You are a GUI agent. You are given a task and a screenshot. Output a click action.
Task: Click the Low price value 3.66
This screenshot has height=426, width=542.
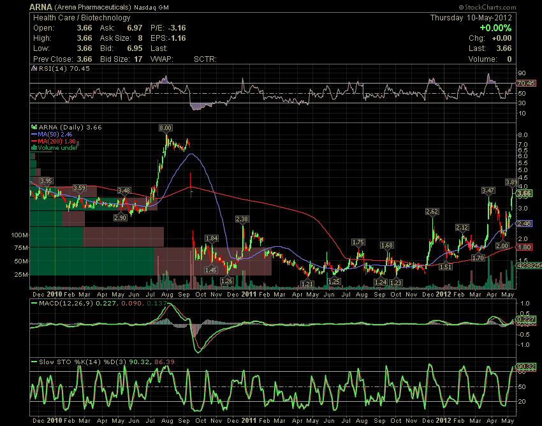pos(84,48)
